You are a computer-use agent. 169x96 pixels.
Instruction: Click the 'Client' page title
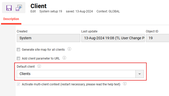[x=38, y=6]
